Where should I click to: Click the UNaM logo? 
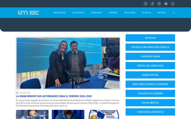point(28,13)
